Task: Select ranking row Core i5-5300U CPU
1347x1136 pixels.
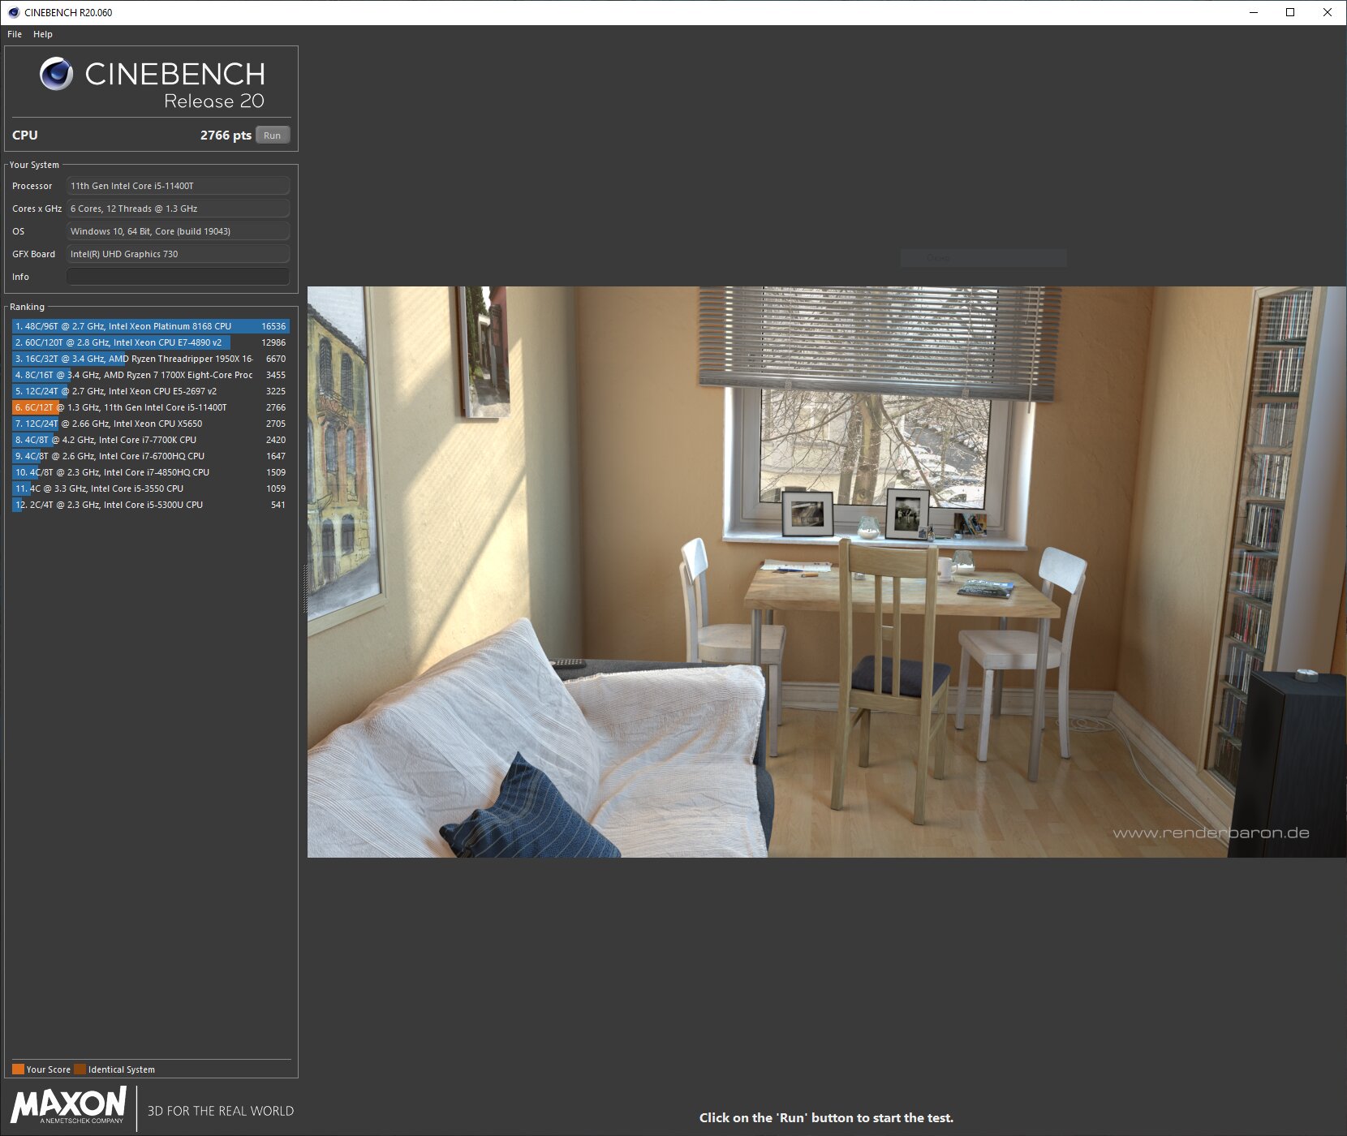Action: click(151, 505)
